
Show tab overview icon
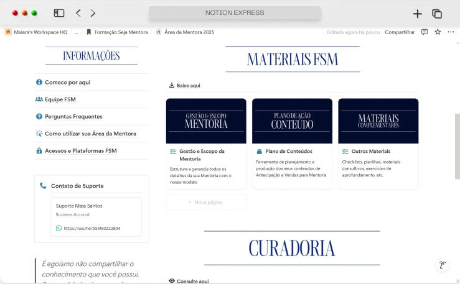click(x=437, y=14)
